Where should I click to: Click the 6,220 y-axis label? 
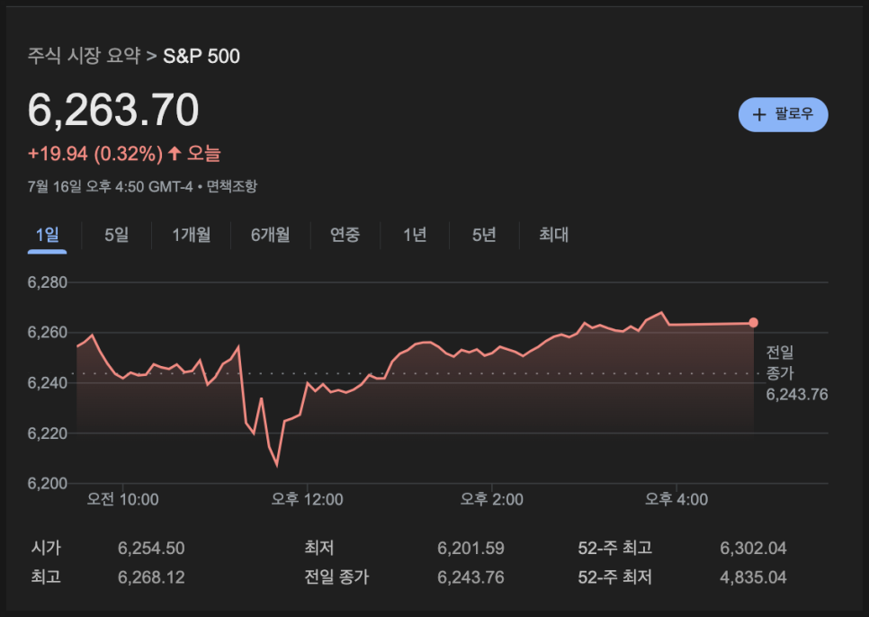(x=47, y=434)
